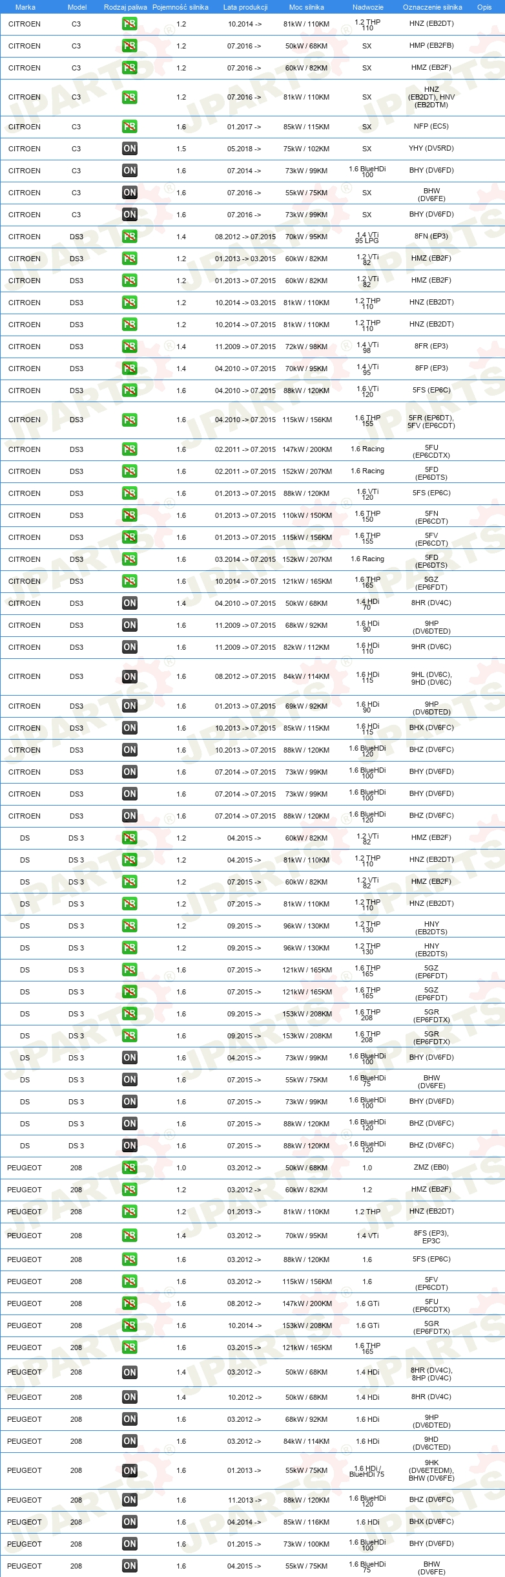Click the Pojemność silnika column header
The image size is (505, 1577).
180,7
